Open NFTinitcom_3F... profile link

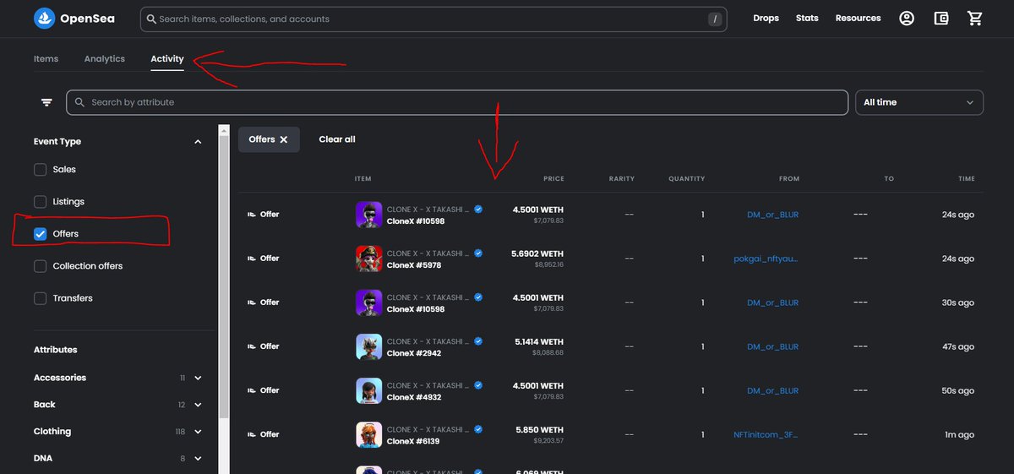[x=766, y=434]
